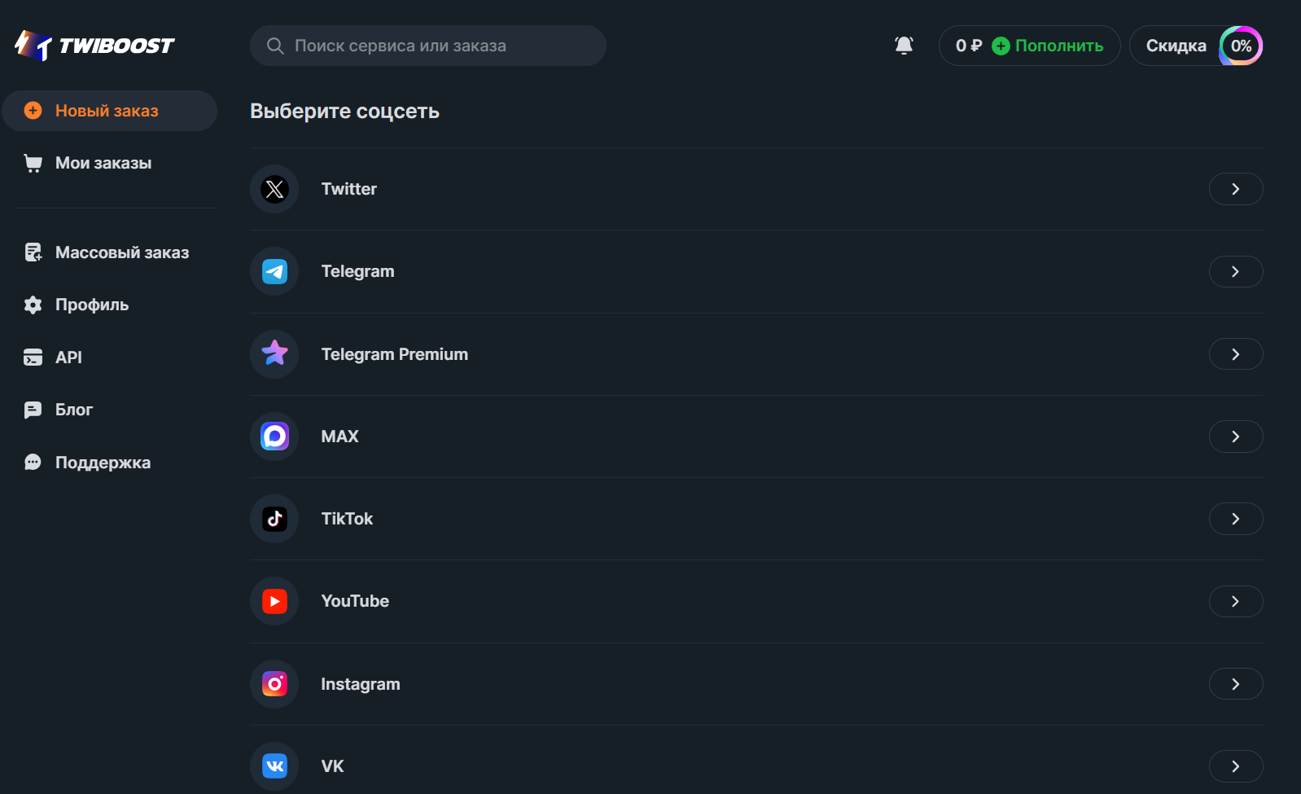Open YouTube row arrow button
Viewport: 1301px width, 794px height.
1235,601
